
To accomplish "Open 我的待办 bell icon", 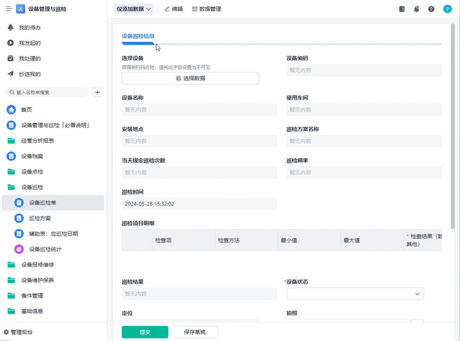I will [11, 28].
